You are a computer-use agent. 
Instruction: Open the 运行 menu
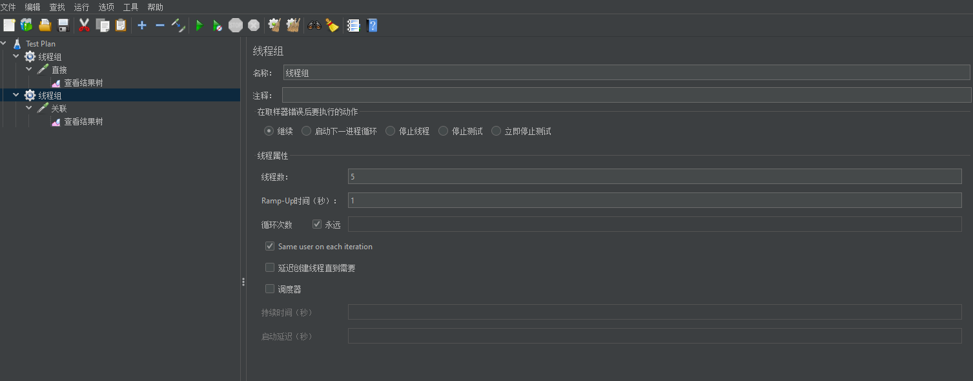(81, 7)
